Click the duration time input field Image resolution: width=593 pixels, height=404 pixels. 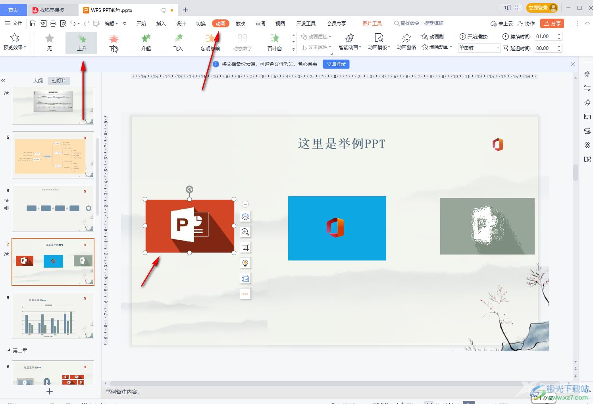[546, 36]
